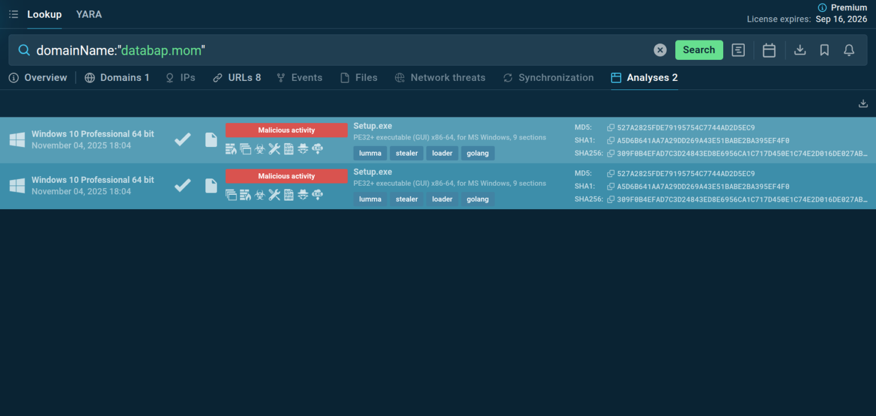The height and width of the screenshot is (416, 876).
Task: Open the Network threats tab
Action: tap(440, 78)
